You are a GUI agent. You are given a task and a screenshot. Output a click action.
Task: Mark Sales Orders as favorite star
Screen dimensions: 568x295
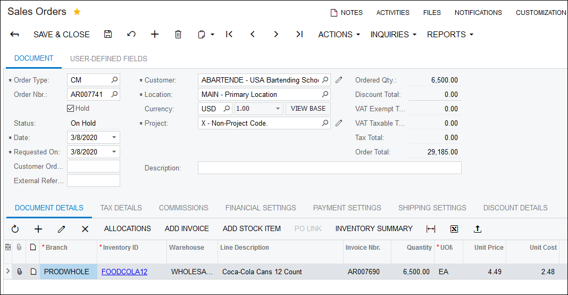pyautogui.click(x=77, y=12)
